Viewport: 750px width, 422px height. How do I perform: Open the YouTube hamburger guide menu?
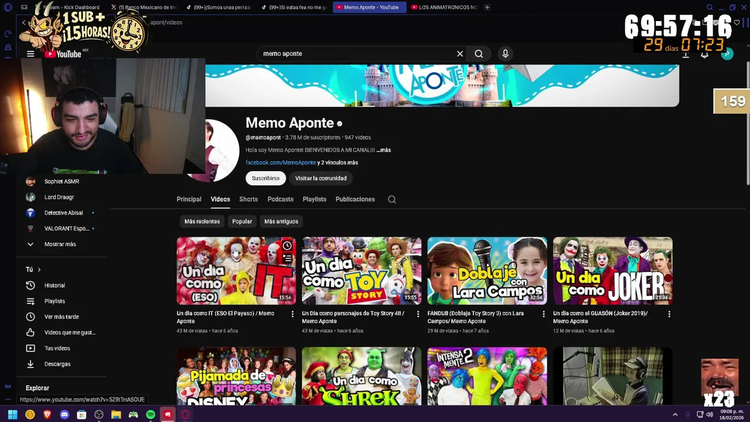tap(30, 54)
